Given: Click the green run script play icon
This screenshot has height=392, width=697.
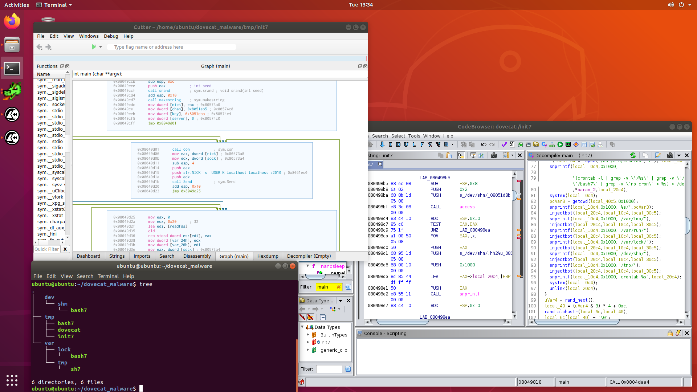Looking at the screenshot, I should pyautogui.click(x=560, y=144).
